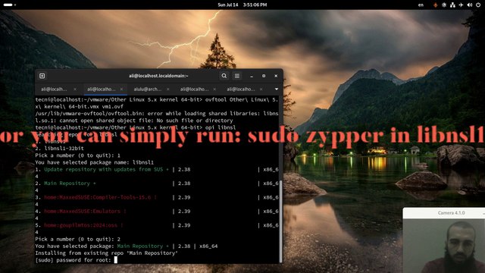Viewport: 485px width, 273px height.
Task: Close the terminal window
Action: [x=276, y=76]
